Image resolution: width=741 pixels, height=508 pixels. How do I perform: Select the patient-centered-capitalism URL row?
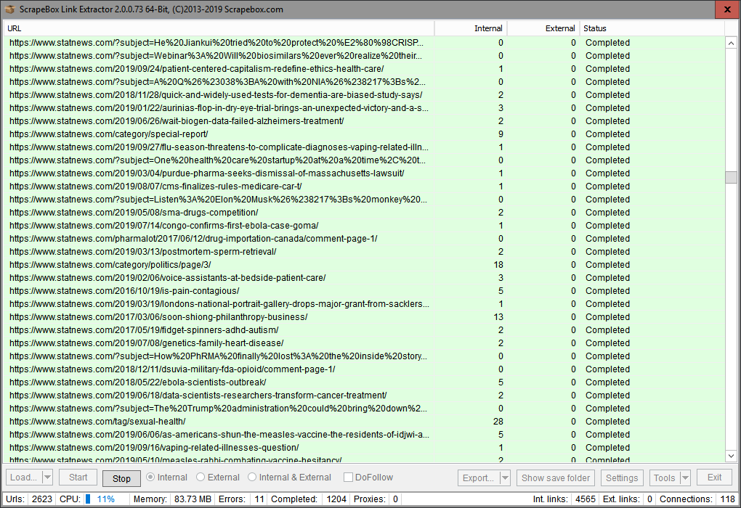tap(364, 69)
